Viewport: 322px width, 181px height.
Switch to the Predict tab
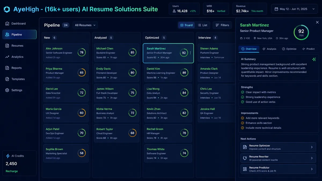coord(308,49)
